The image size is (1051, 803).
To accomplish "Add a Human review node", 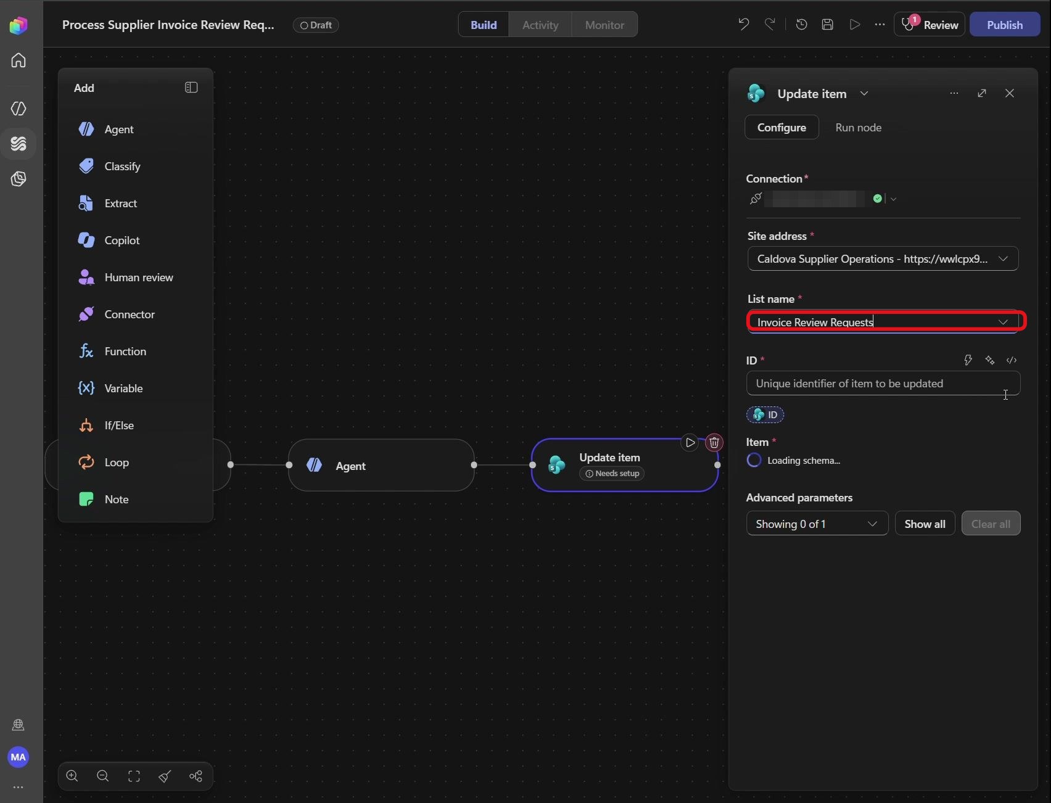I will point(136,278).
